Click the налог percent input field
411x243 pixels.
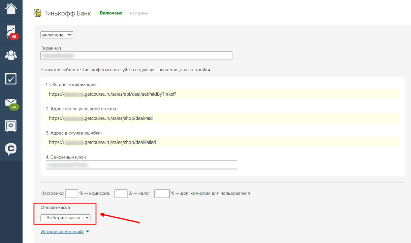(121, 193)
